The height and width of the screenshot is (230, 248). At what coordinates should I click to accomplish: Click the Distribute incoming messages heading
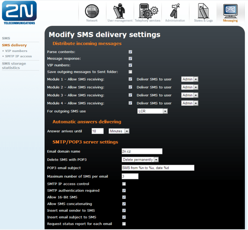click(x=87, y=44)
